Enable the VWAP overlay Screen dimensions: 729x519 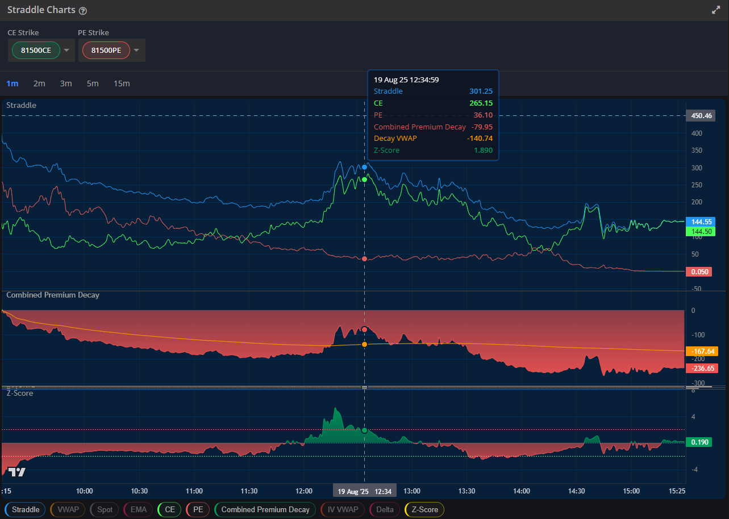tap(67, 509)
